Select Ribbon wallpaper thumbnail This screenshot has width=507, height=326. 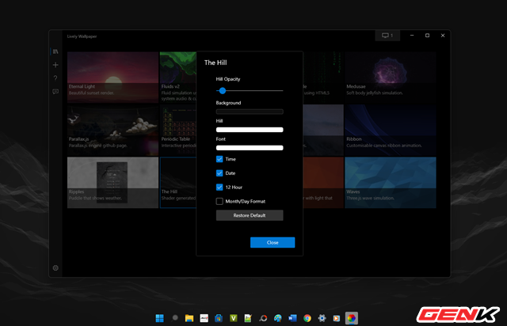coord(391,130)
